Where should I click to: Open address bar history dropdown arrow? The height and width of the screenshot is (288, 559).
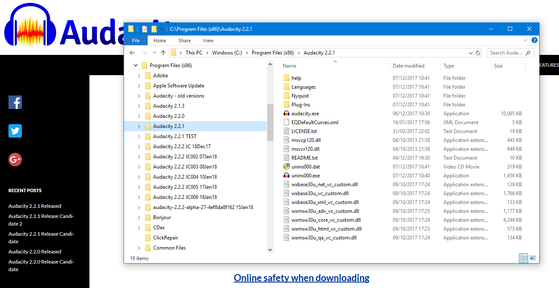point(471,53)
